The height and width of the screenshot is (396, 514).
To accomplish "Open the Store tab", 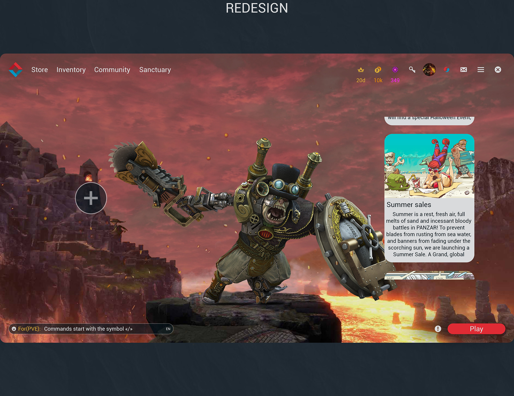I will tap(40, 69).
